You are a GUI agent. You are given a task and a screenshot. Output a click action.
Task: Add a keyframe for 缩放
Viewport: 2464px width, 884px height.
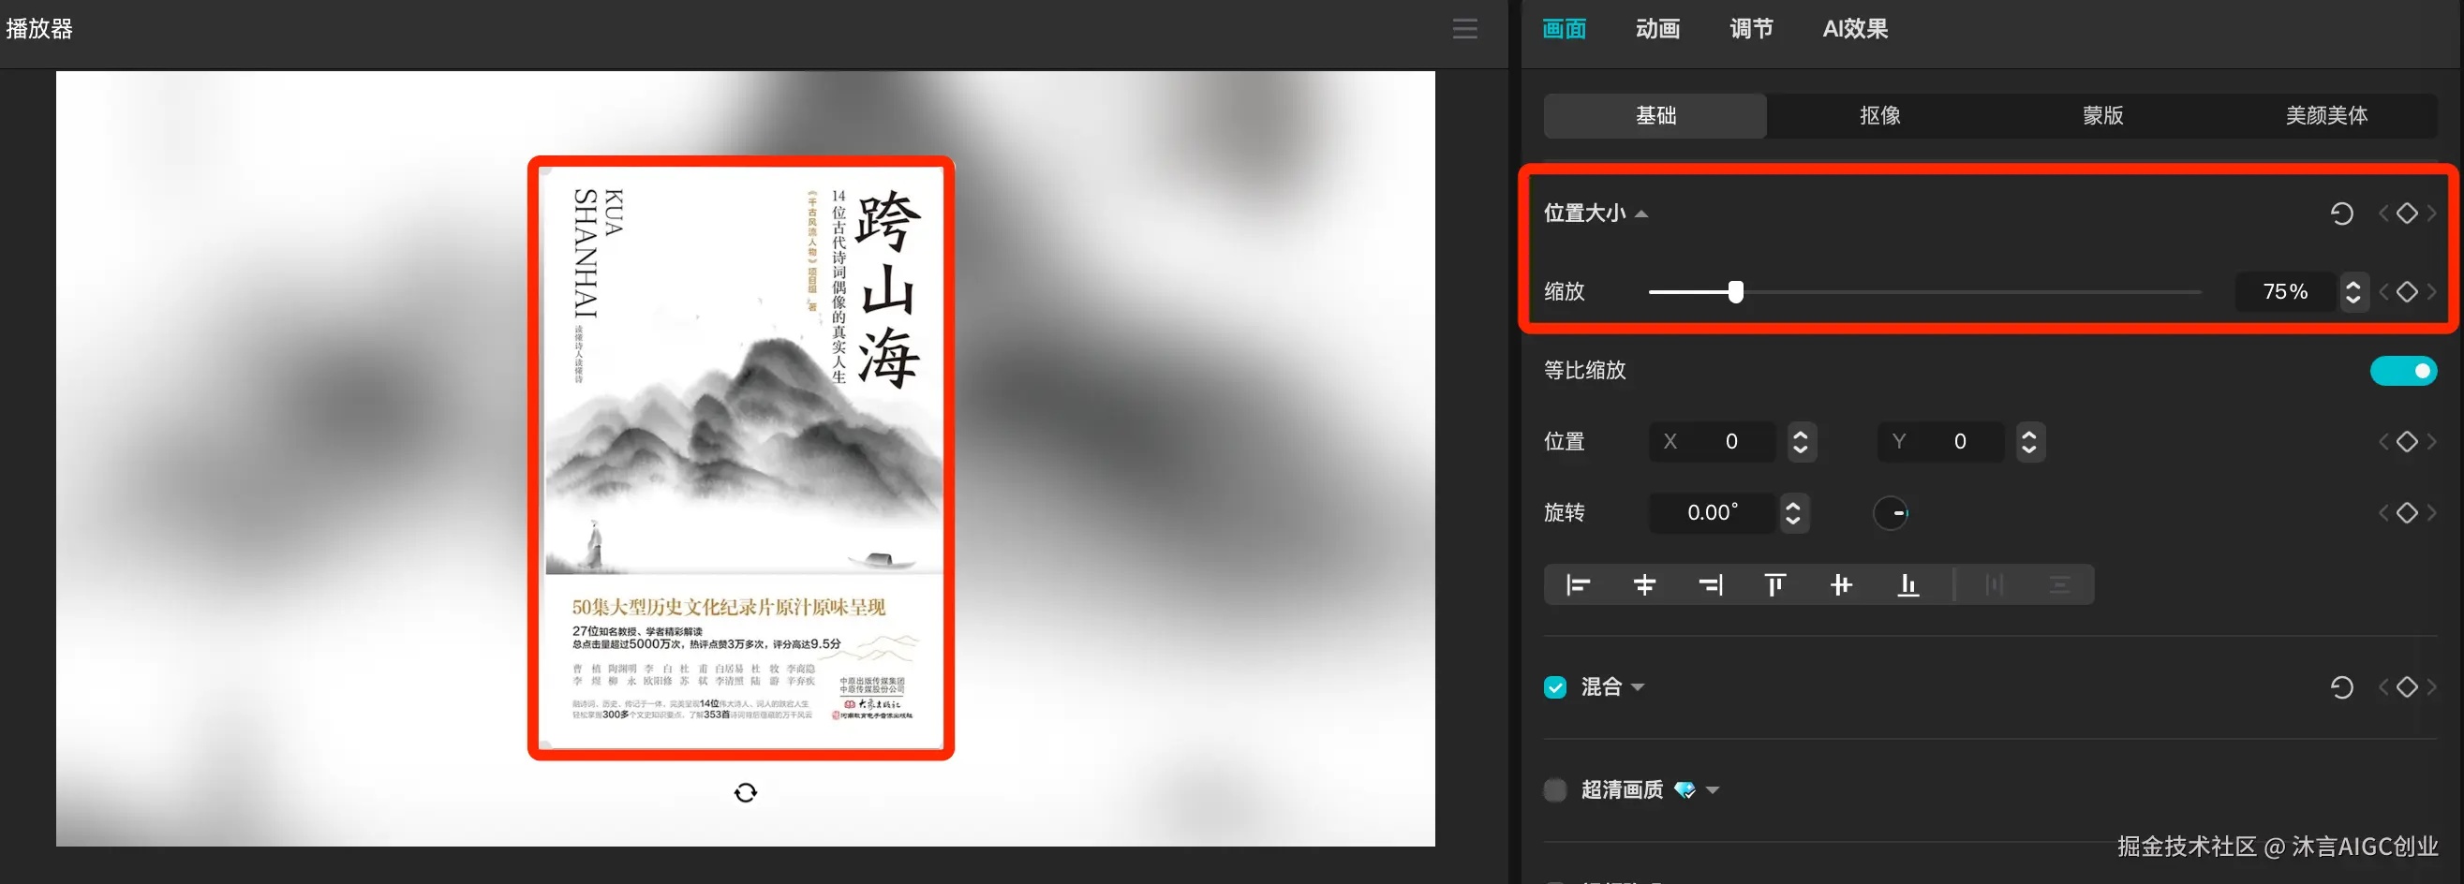point(2407,291)
